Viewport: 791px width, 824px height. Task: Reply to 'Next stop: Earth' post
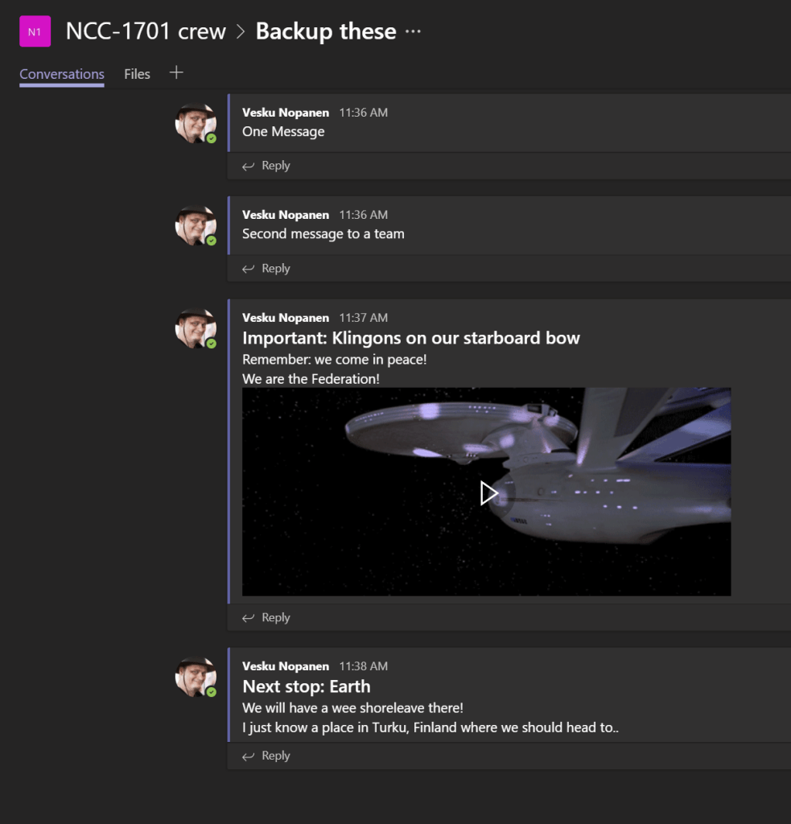pyautogui.click(x=266, y=756)
